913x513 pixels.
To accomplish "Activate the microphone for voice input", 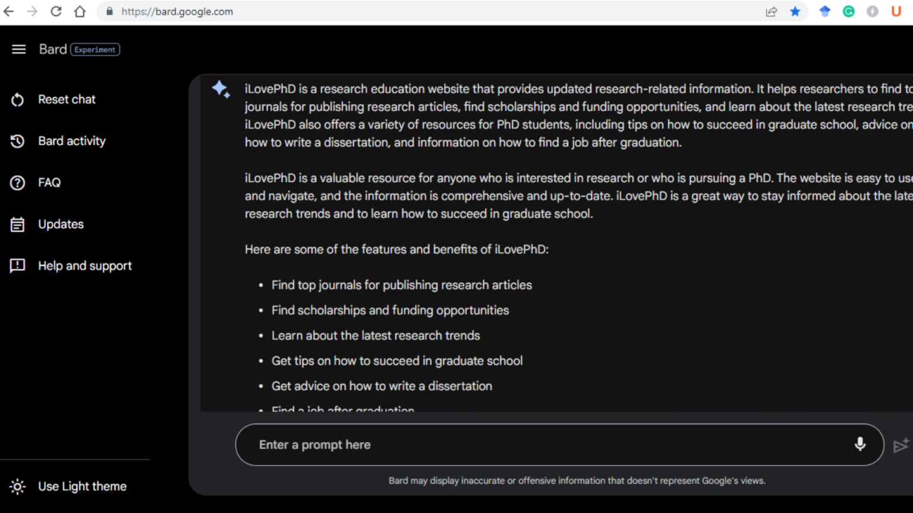I will pyautogui.click(x=860, y=444).
